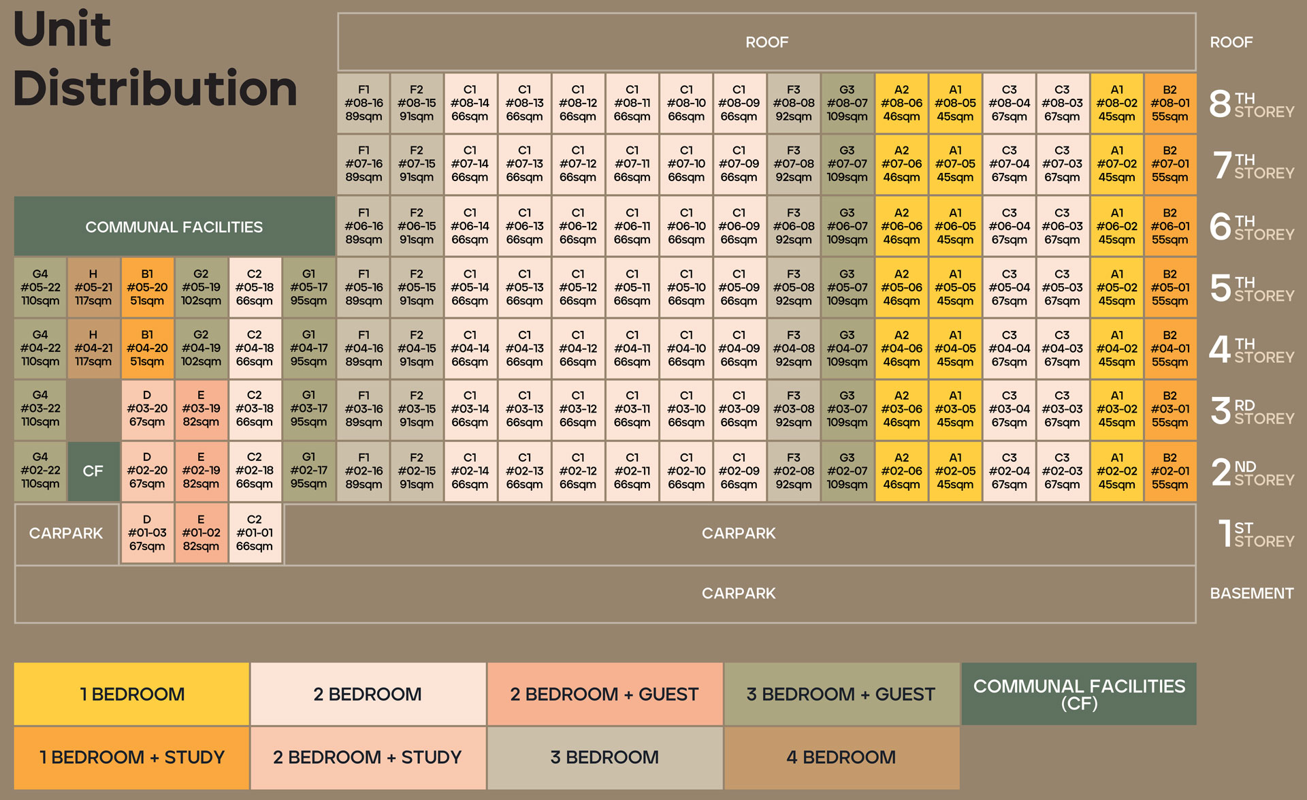Choose unit G4 #05-22 110sqm
Image resolution: width=1307 pixels, height=800 pixels.
40,287
